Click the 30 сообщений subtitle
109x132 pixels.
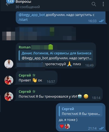tap(28, 7)
